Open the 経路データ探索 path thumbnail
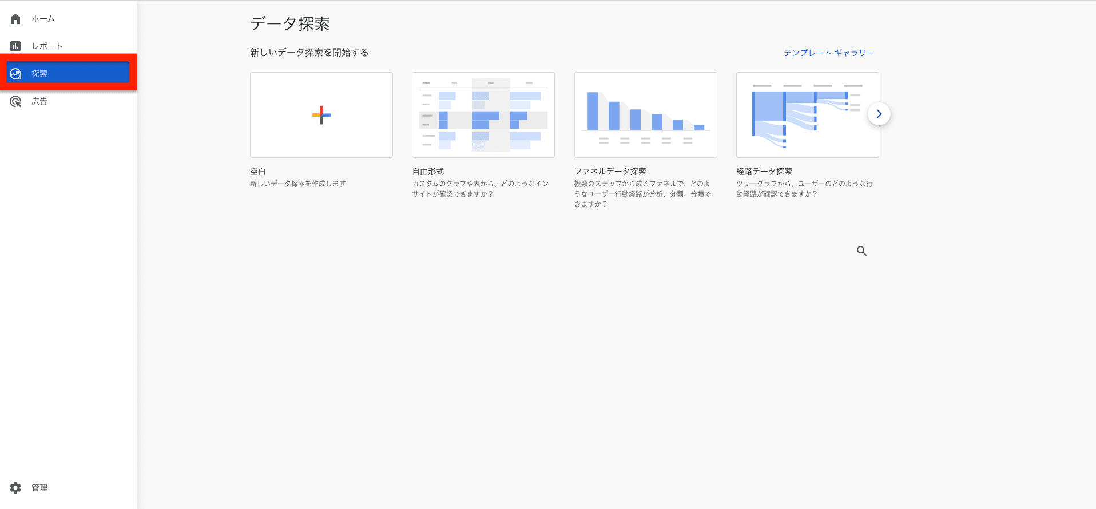 coord(808,115)
